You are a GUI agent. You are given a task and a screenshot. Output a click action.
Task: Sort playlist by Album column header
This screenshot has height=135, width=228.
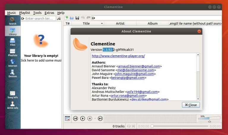[x=153, y=23]
